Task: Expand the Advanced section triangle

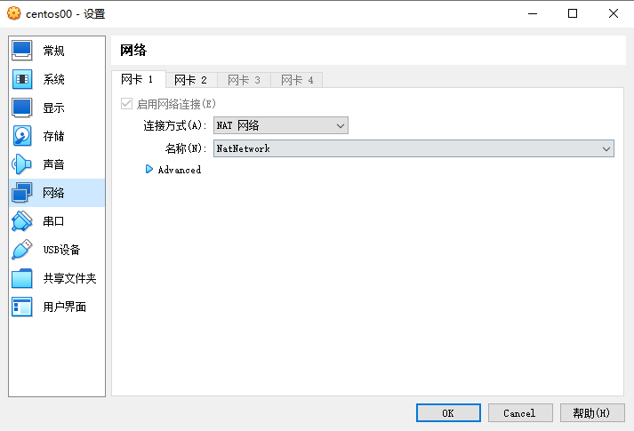Action: 149,170
